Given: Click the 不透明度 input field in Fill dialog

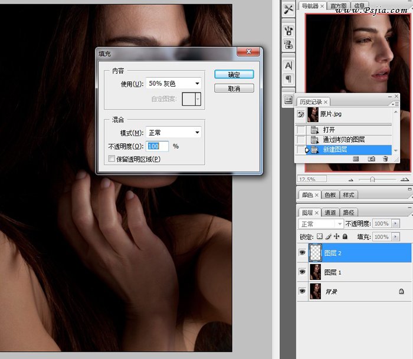Looking at the screenshot, I should tap(158, 146).
